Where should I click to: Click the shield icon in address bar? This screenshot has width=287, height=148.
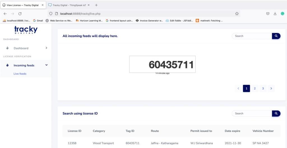point(51,14)
